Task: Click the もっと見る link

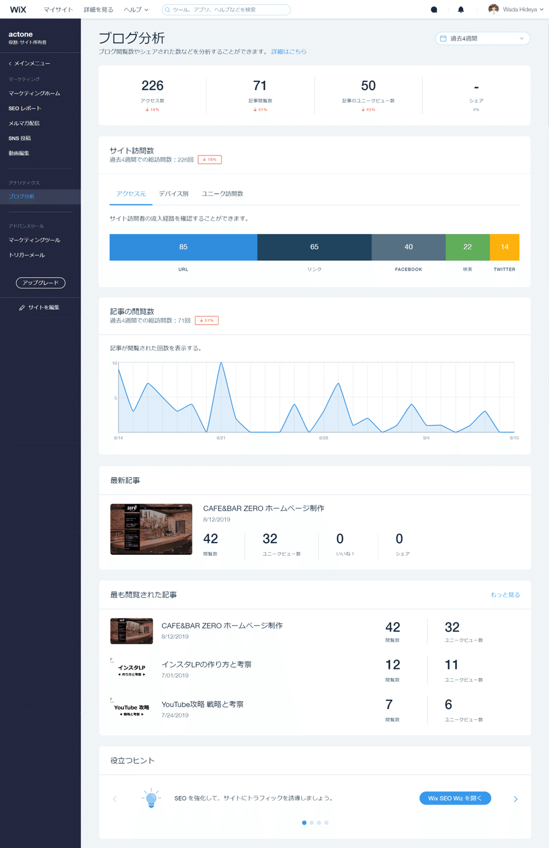Action: click(505, 595)
